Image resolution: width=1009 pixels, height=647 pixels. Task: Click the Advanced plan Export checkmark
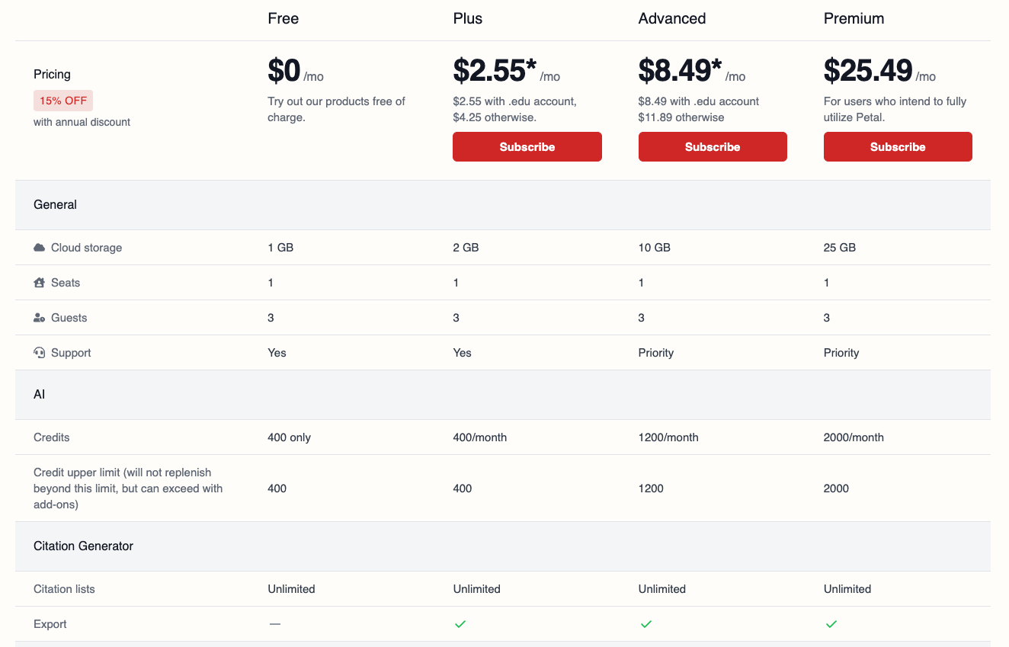coord(645,624)
